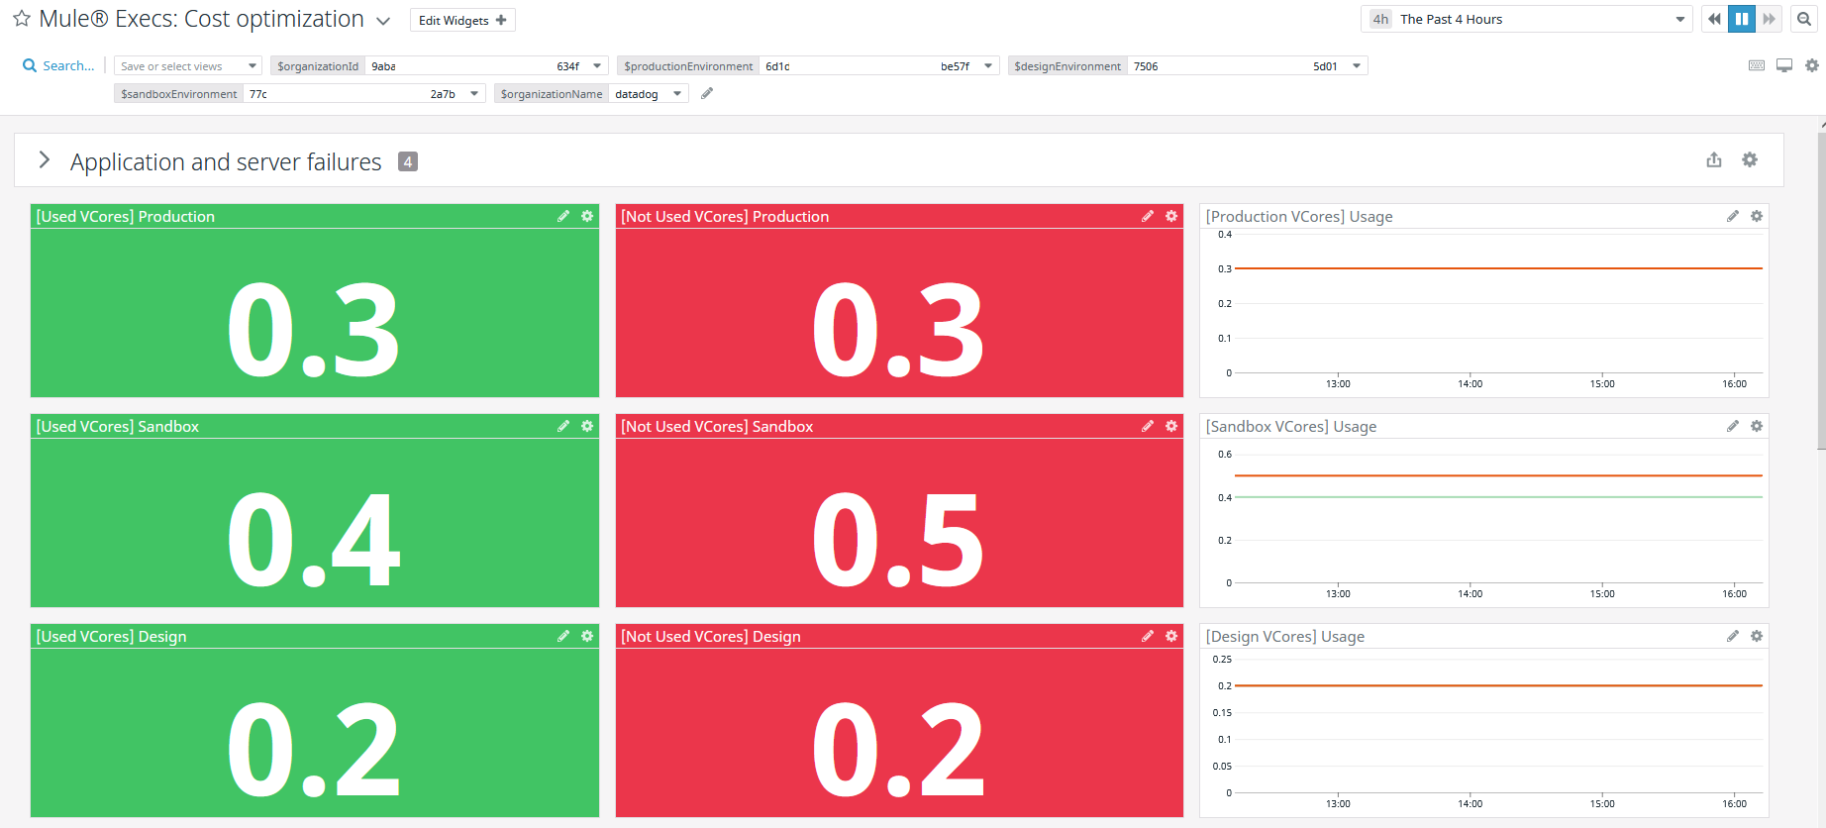This screenshot has height=828, width=1826.
Task: Edit the Used VCores Production widget
Action: point(563,216)
